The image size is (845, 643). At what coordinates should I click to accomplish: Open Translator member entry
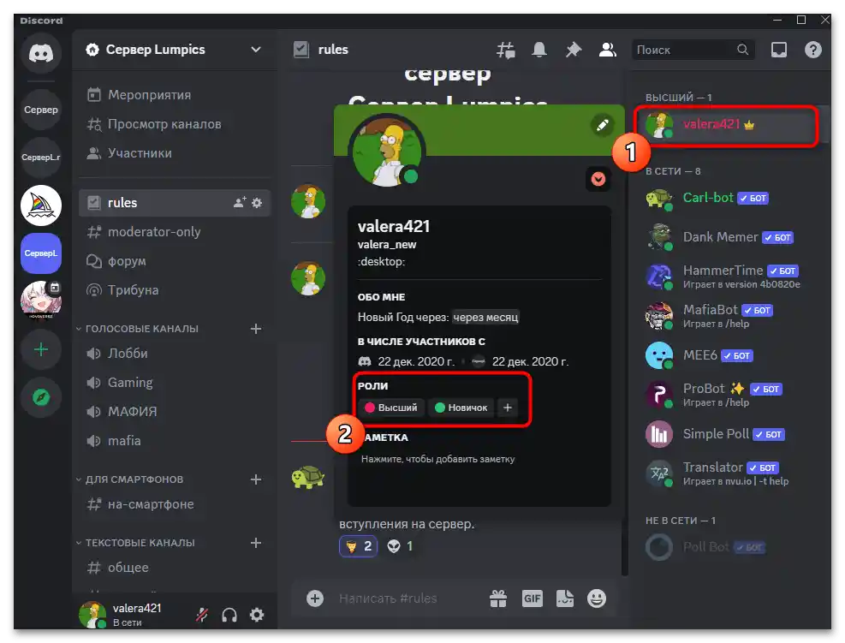733,473
